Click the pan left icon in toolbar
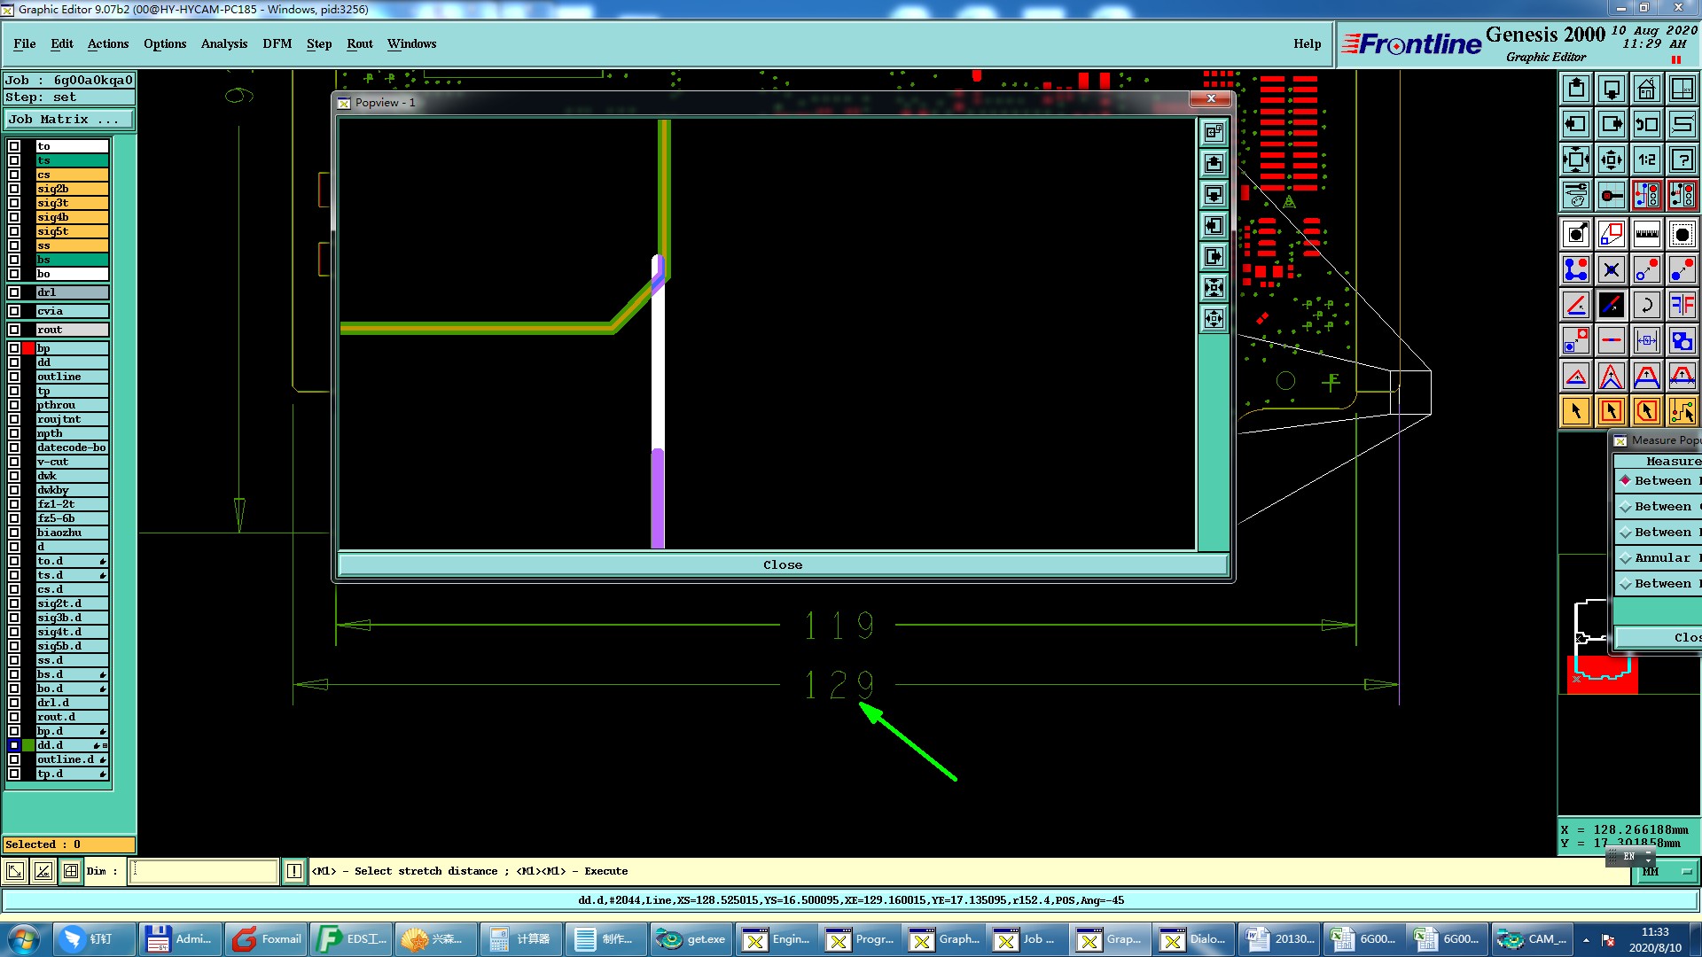 pos(1575,124)
